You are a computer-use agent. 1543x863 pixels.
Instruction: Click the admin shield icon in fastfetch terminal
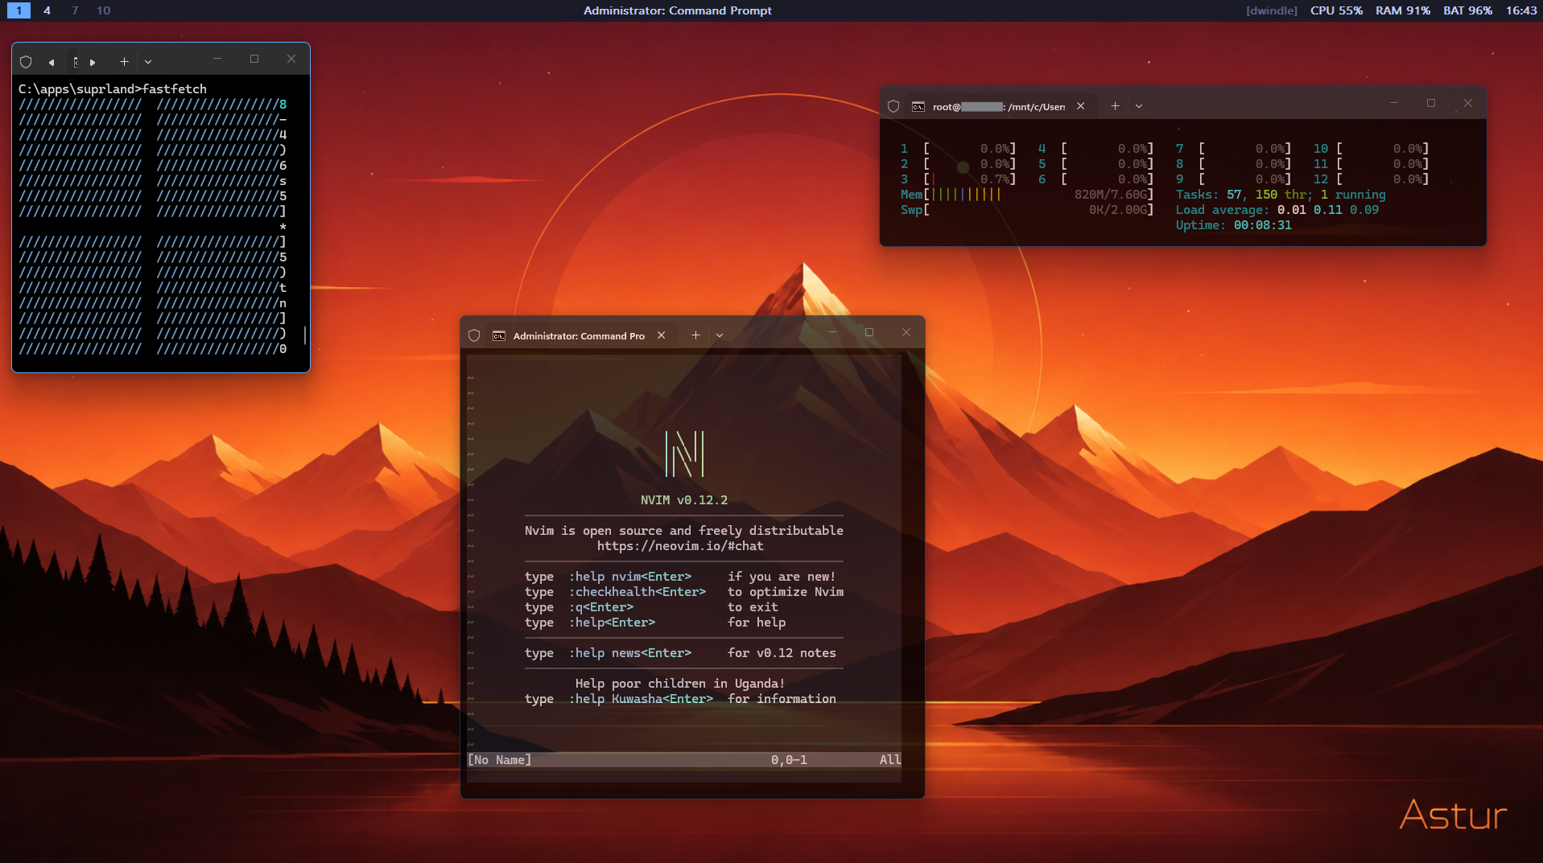26,62
